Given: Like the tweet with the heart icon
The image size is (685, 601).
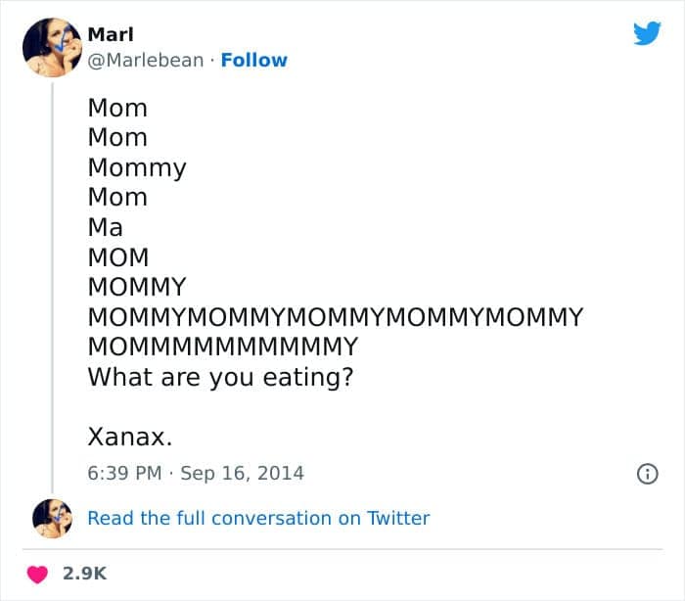Looking at the screenshot, I should point(38,575).
